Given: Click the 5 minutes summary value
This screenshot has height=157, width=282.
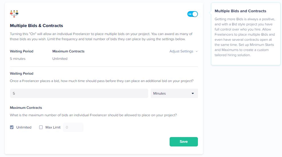Looking at the screenshot, I should click(18, 59).
